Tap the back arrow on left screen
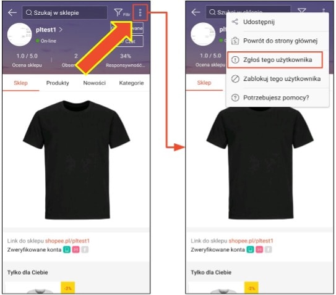This screenshot has width=336, height=295. (x=12, y=12)
